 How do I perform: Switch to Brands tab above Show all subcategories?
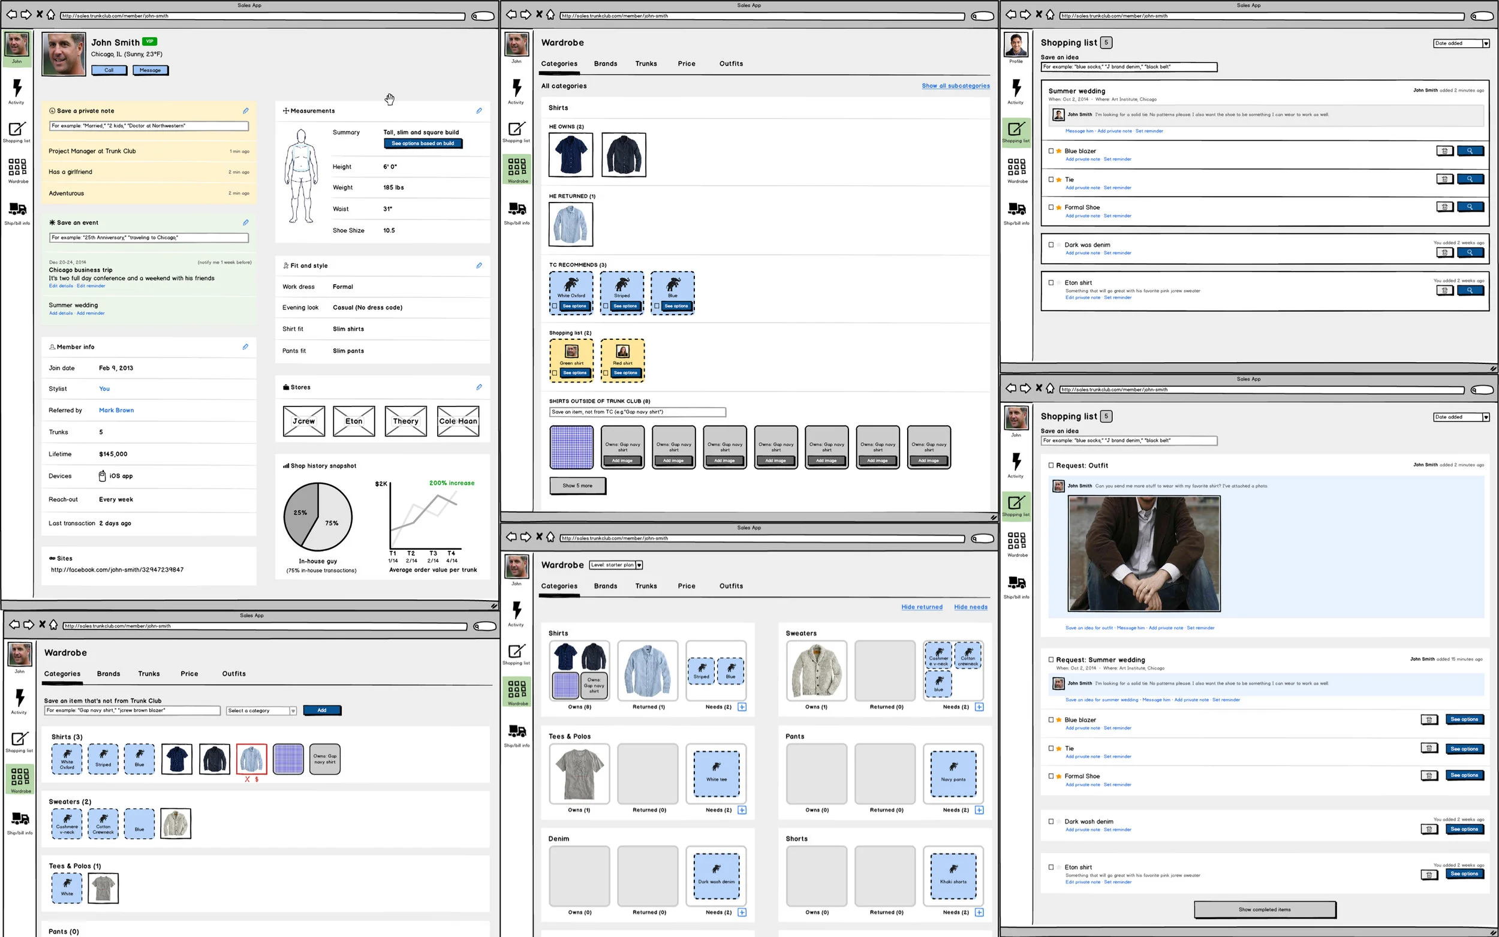tap(605, 64)
